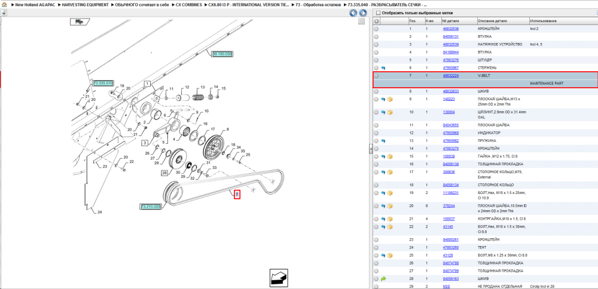
Task: Click the gray circle in the table header
Action: pos(376,21)
